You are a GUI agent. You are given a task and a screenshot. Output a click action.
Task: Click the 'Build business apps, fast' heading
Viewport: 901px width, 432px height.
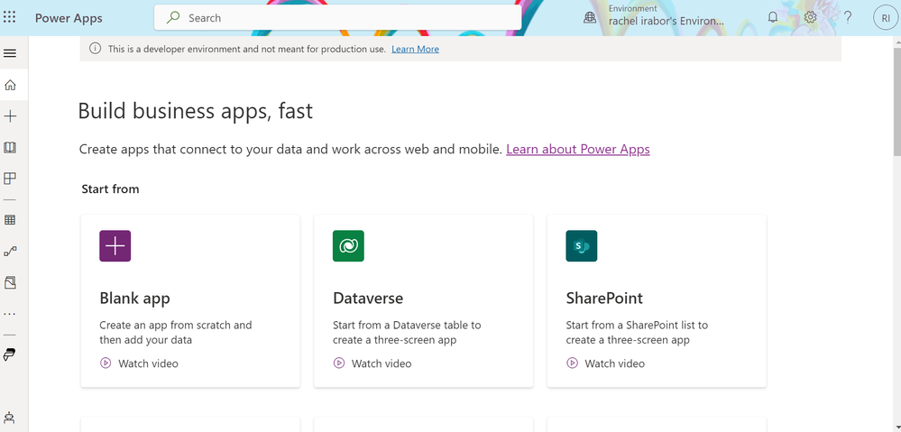[x=196, y=111]
